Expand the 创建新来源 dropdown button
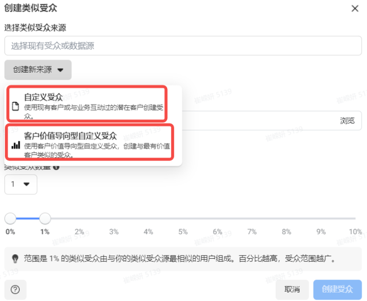 coord(38,70)
